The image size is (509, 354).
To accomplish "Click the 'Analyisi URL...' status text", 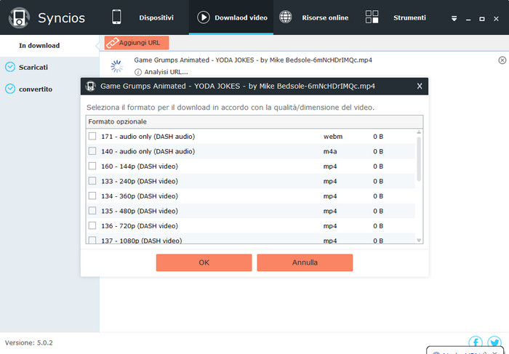I will [x=166, y=72].
